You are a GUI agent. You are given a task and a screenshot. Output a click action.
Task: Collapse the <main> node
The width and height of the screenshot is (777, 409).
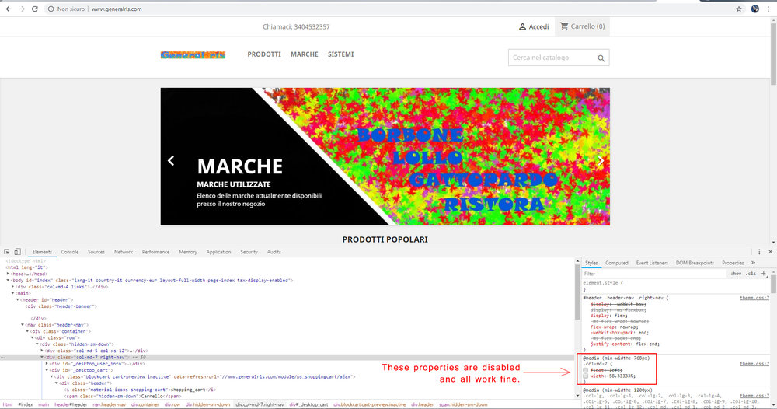tap(13, 293)
